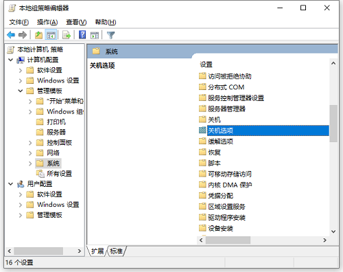Expand the Windows 组件 tree node

tap(30, 112)
